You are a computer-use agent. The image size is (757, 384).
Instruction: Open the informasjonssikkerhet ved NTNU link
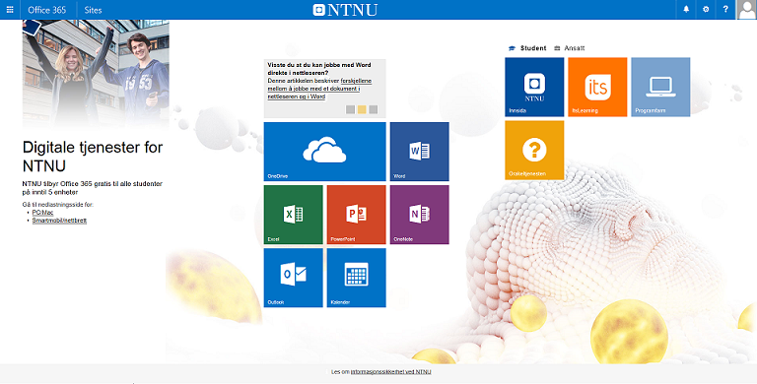point(390,372)
